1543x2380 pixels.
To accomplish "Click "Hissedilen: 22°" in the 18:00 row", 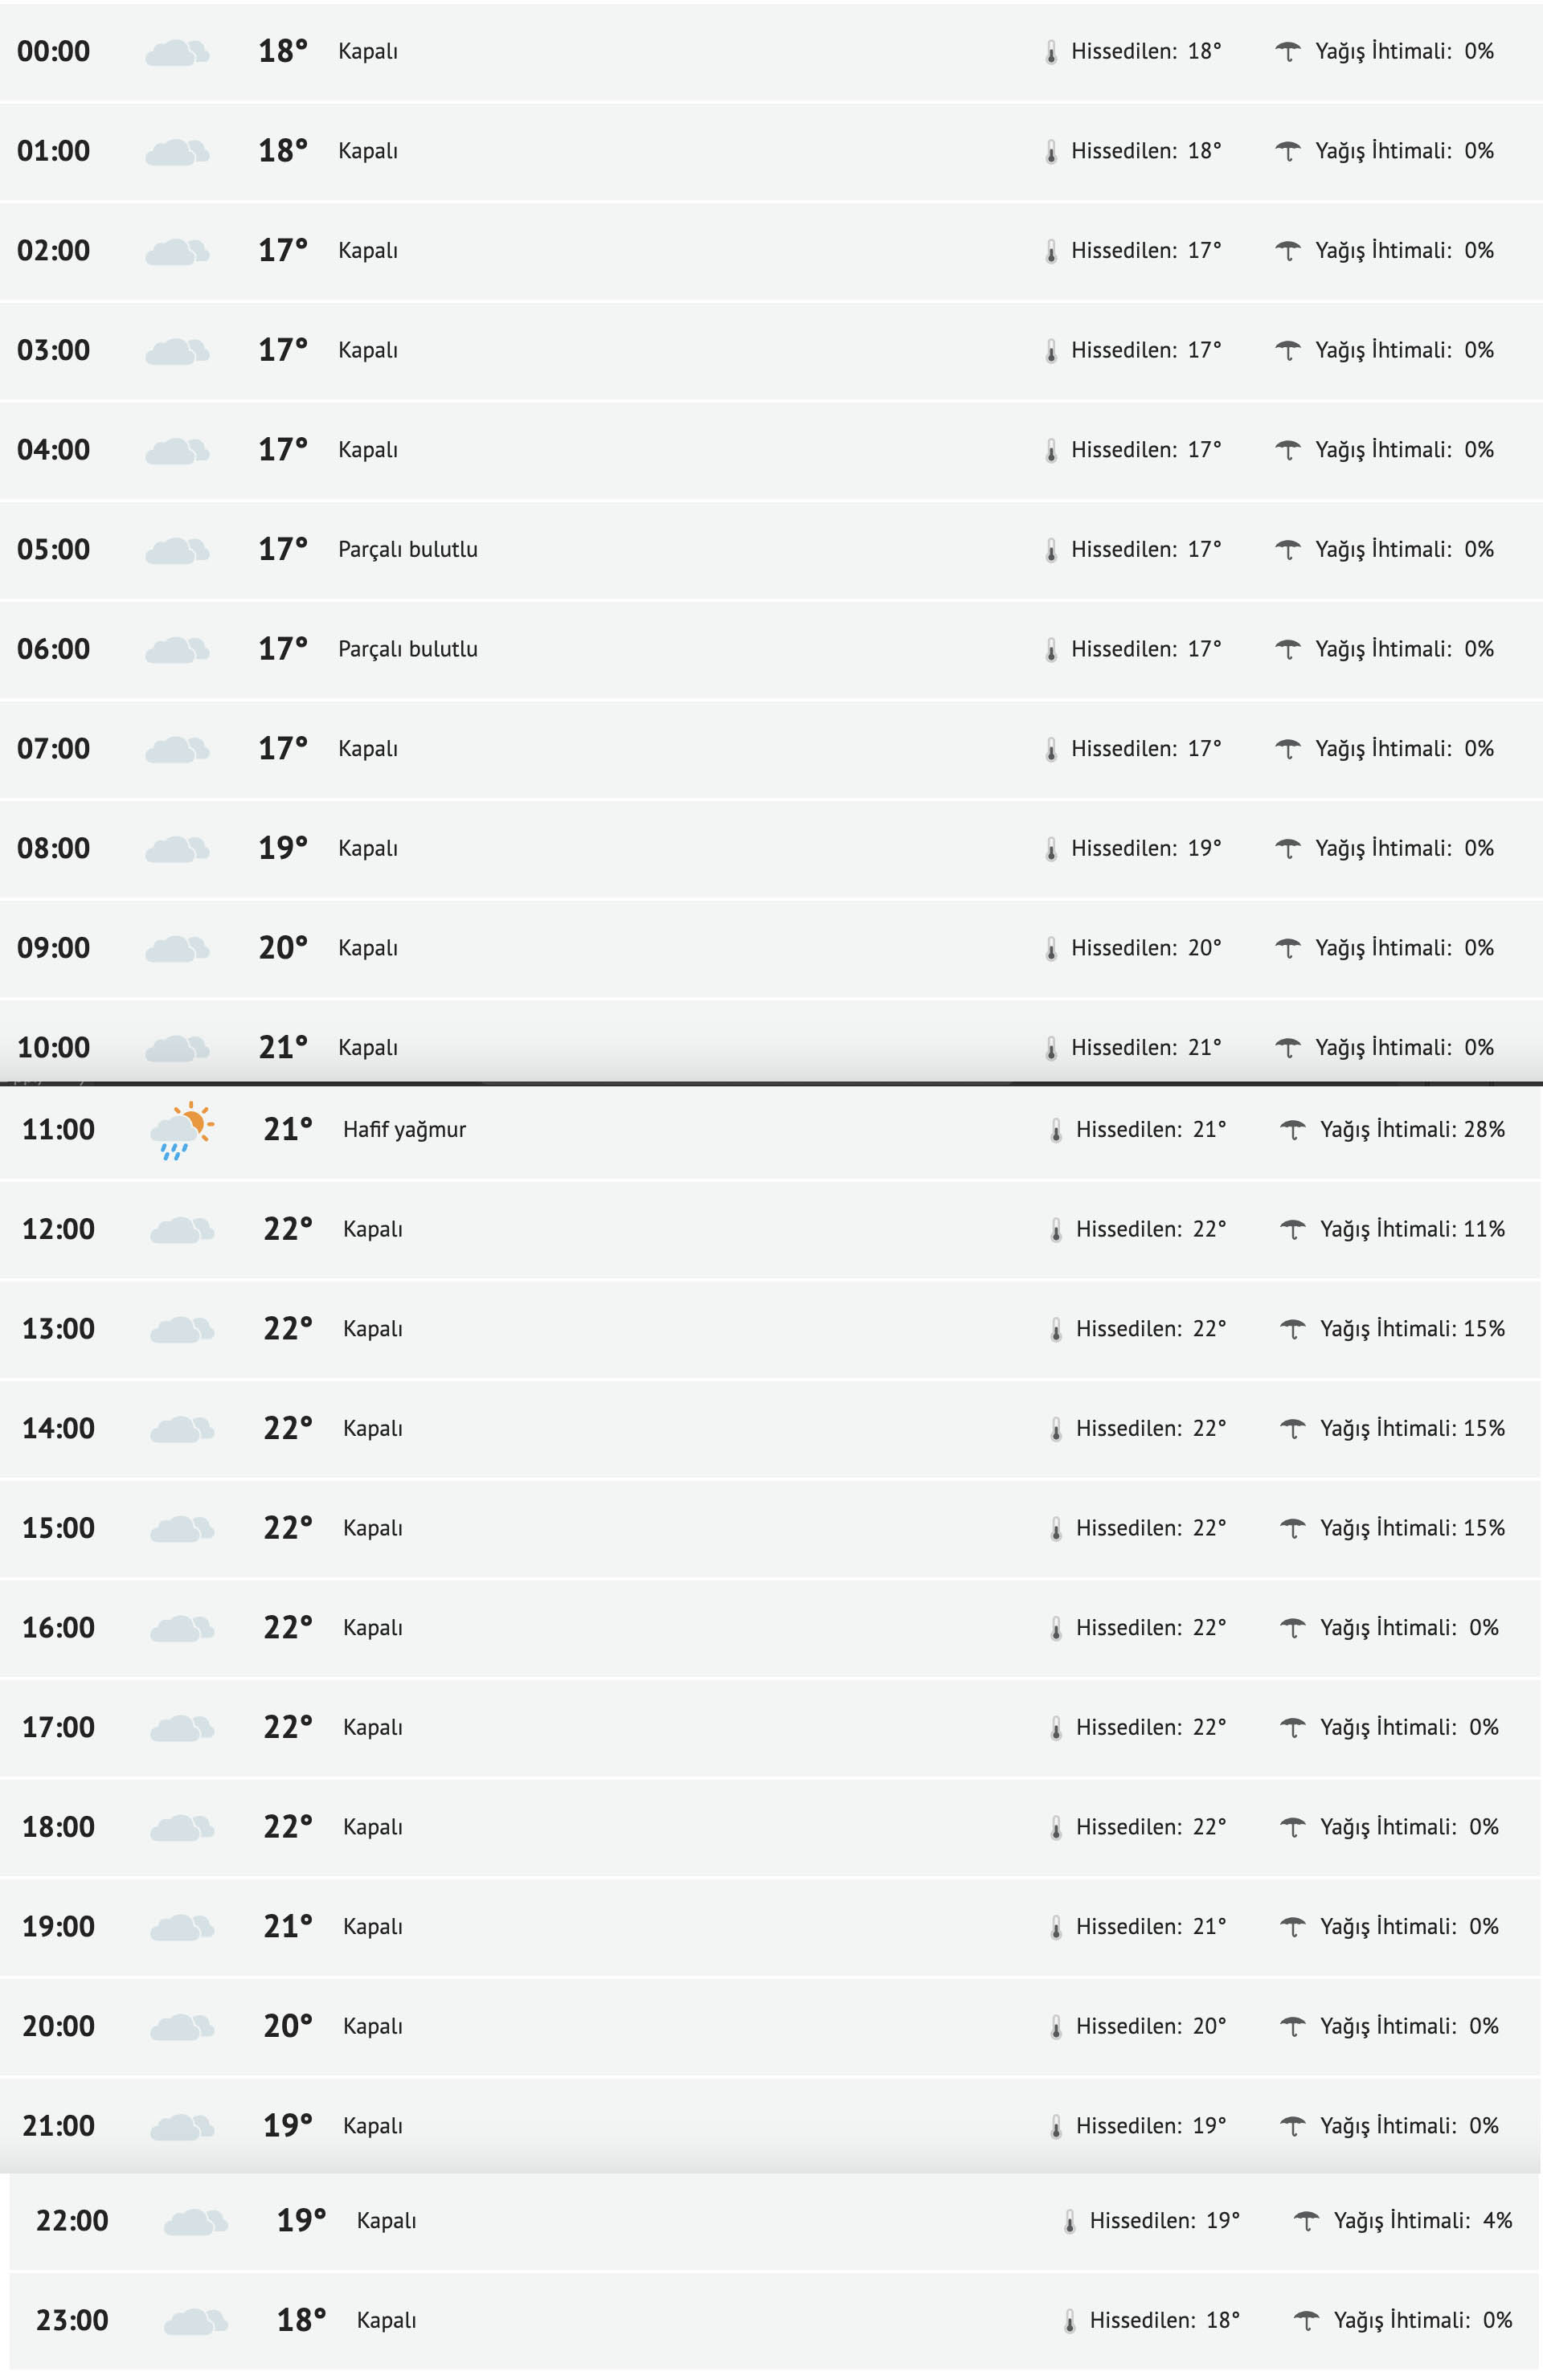I will coord(1150,1827).
